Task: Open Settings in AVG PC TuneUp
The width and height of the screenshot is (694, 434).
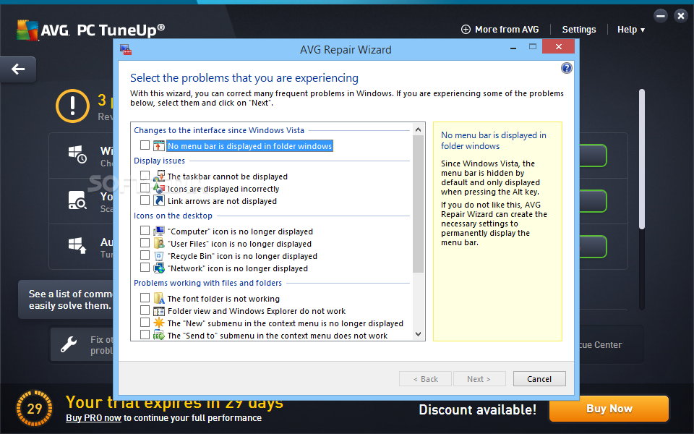Action: [x=578, y=30]
